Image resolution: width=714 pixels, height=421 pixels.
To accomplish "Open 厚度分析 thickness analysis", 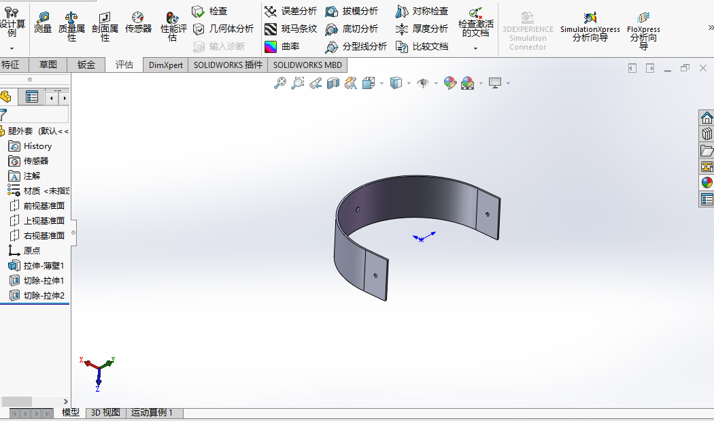I will click(x=422, y=29).
